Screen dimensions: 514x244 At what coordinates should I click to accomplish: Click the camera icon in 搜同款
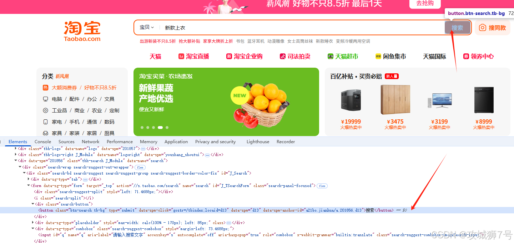point(482,27)
